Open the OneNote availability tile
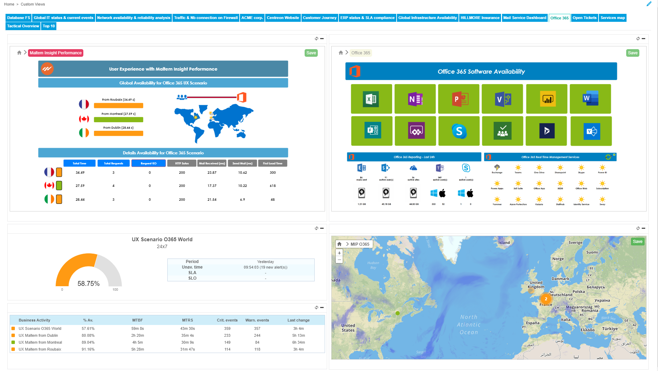 click(415, 99)
